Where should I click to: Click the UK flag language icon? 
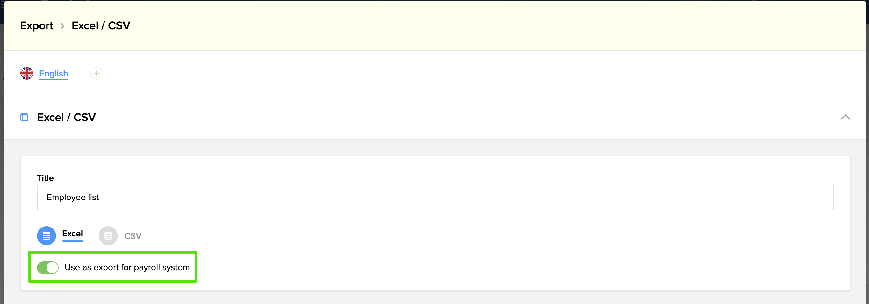click(x=27, y=73)
